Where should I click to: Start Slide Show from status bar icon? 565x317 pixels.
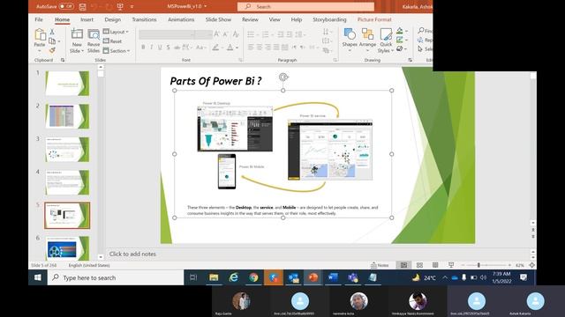click(451, 265)
